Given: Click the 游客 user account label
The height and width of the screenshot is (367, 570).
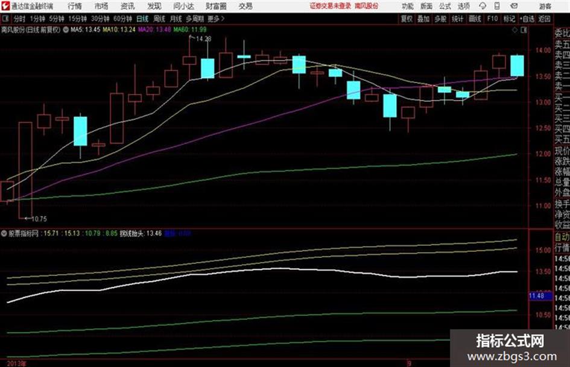Looking at the screenshot, I should click(545, 6).
